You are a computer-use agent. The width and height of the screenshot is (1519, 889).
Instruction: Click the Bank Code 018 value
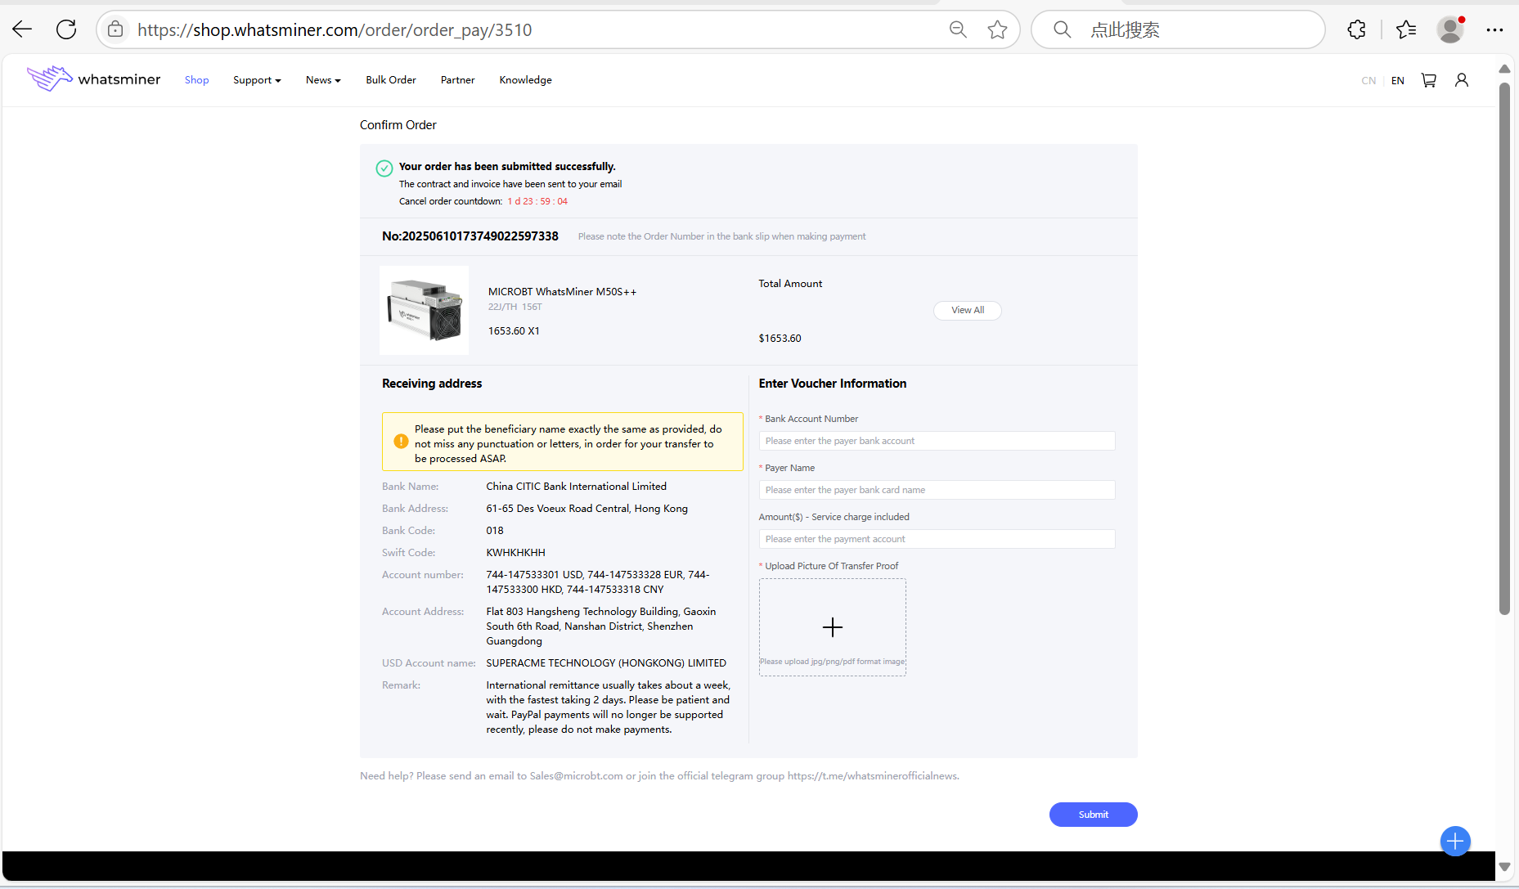coord(495,531)
